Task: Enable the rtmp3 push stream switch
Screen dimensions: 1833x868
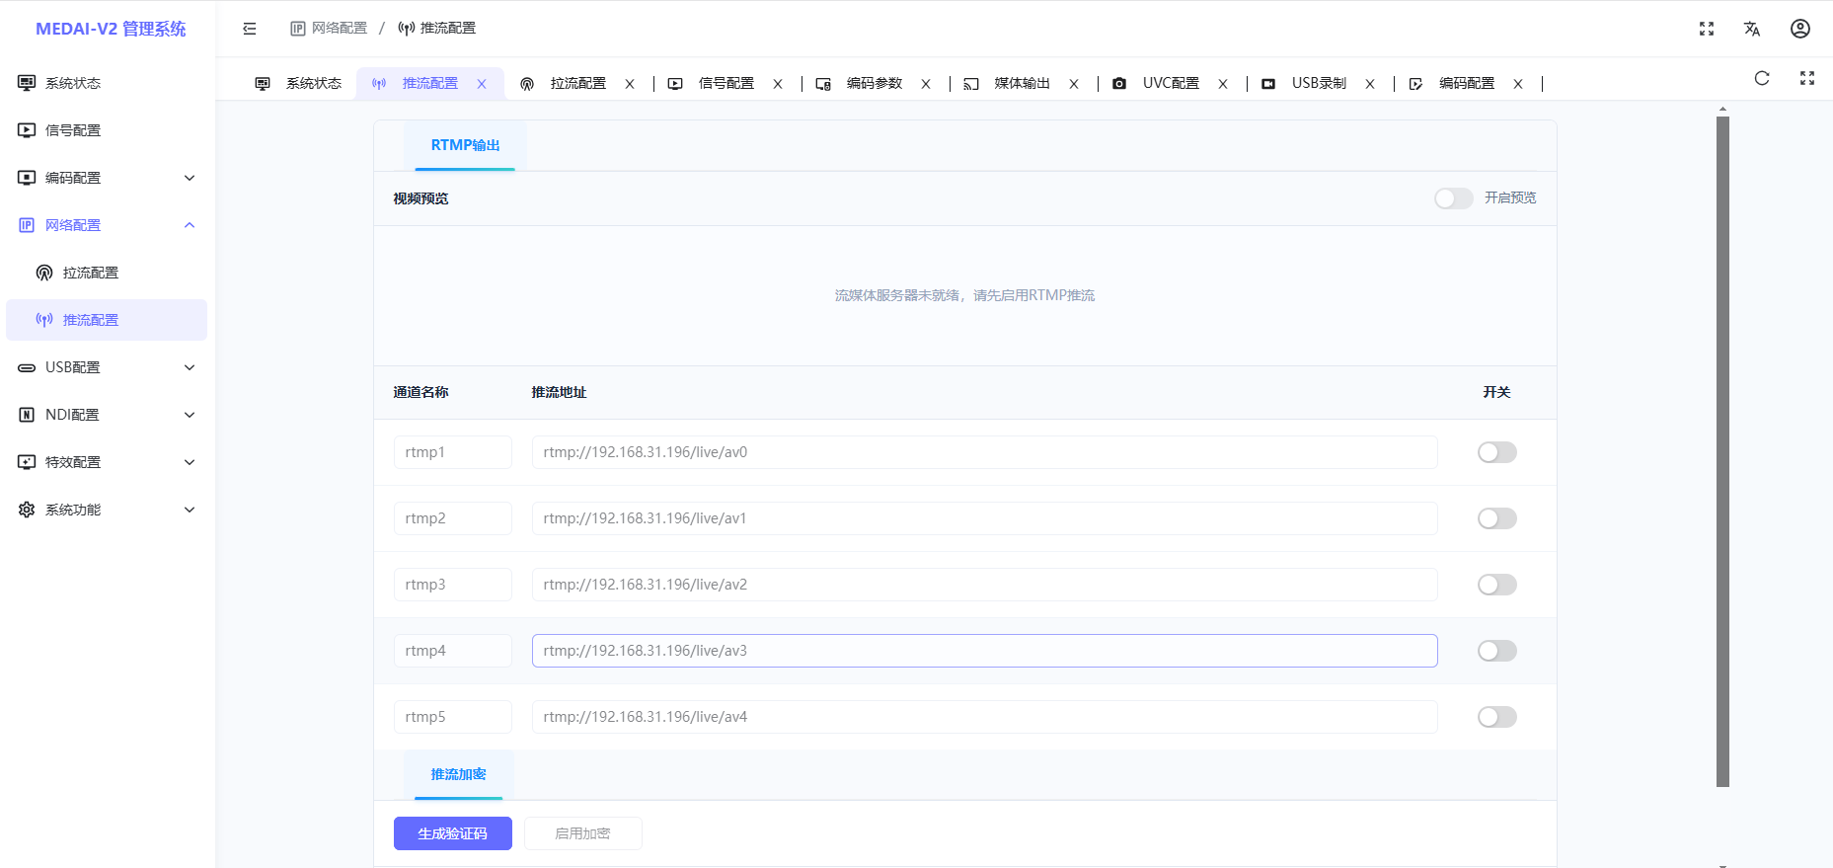Action: click(x=1497, y=585)
